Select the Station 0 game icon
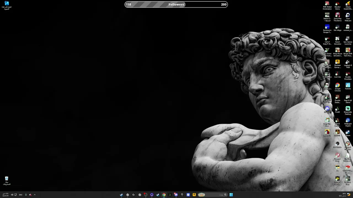Image resolution: width=353 pixels, height=198 pixels. tap(327, 17)
